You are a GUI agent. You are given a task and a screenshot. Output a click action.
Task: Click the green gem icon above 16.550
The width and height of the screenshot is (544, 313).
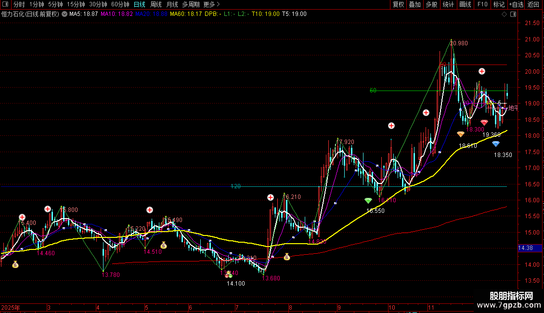(368, 201)
